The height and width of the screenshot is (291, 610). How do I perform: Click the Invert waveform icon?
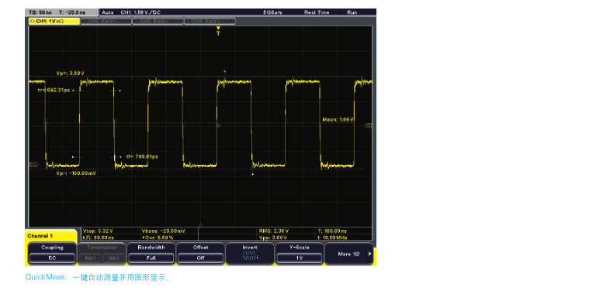tap(250, 255)
